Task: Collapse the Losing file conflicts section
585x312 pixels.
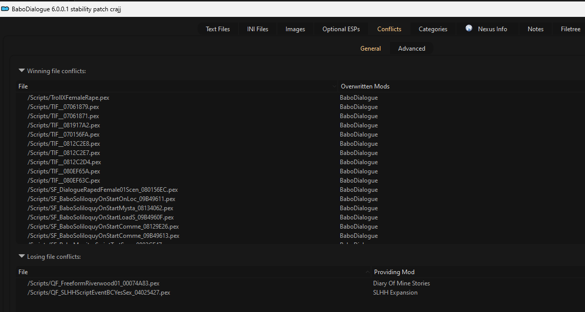Action: point(21,256)
